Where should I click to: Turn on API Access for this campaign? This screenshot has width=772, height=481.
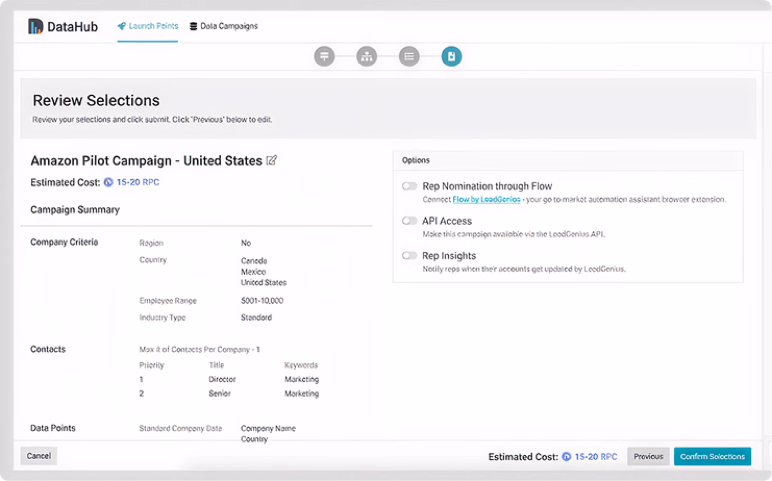point(410,221)
